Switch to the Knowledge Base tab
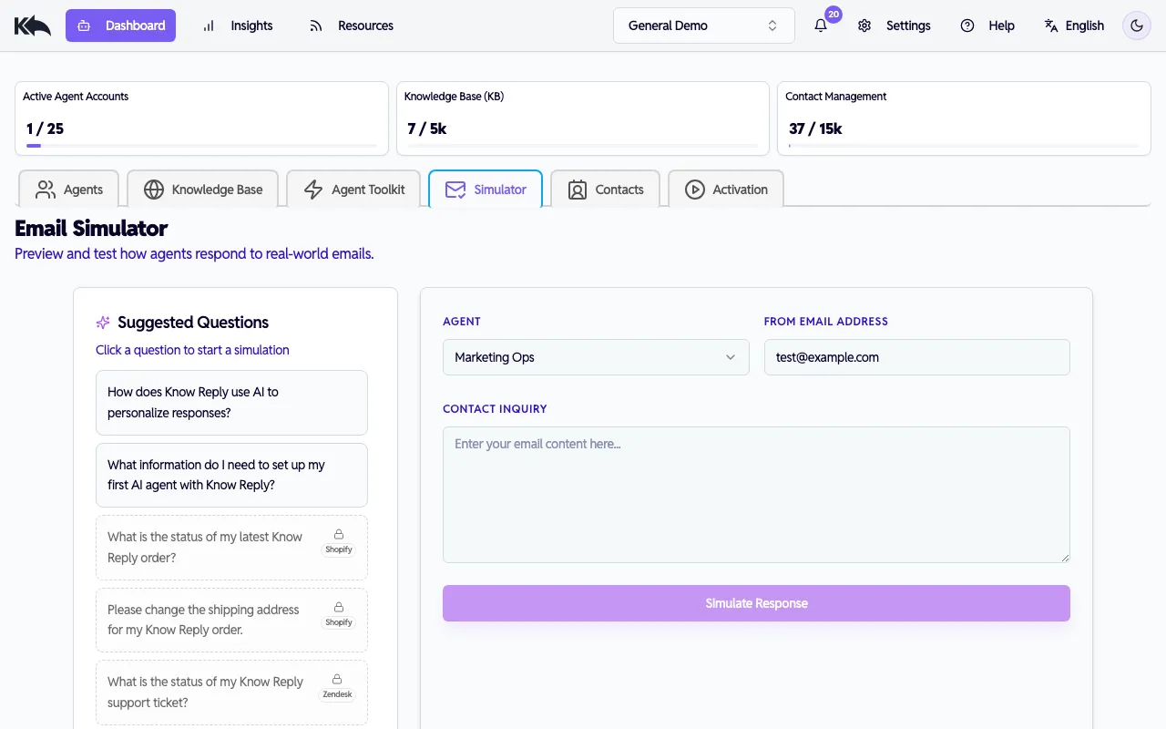 (202, 190)
